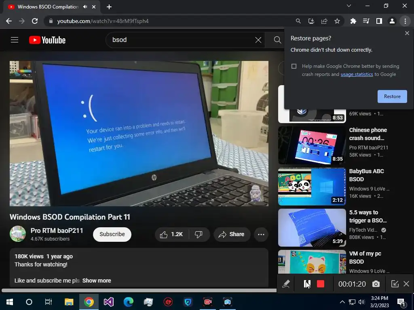Open the recorder pen annotation tool
The height and width of the screenshot is (310, 414).
click(286, 284)
